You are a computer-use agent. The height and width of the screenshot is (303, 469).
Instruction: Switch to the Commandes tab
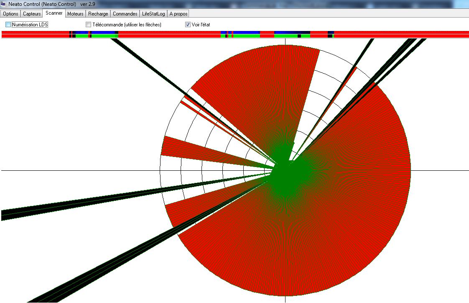coord(125,14)
